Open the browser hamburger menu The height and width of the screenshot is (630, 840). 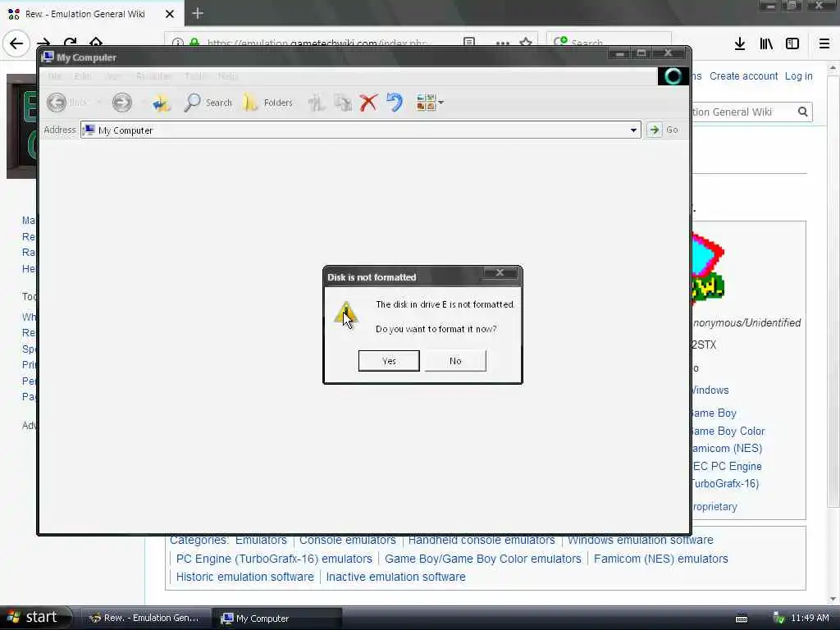click(x=824, y=44)
